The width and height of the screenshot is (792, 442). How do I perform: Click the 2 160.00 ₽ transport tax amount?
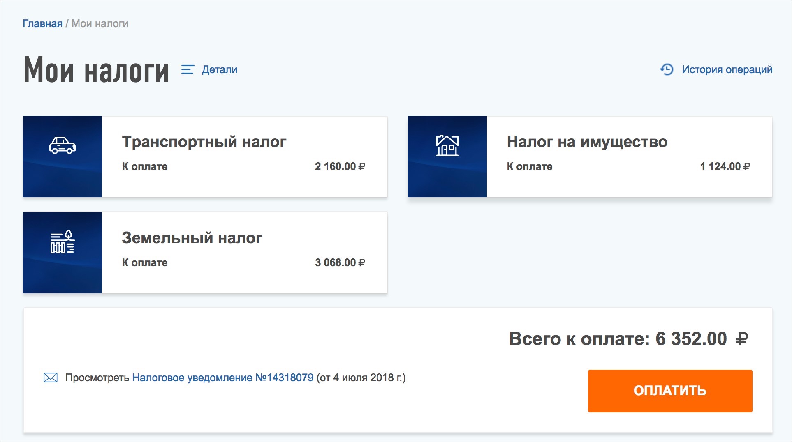340,166
